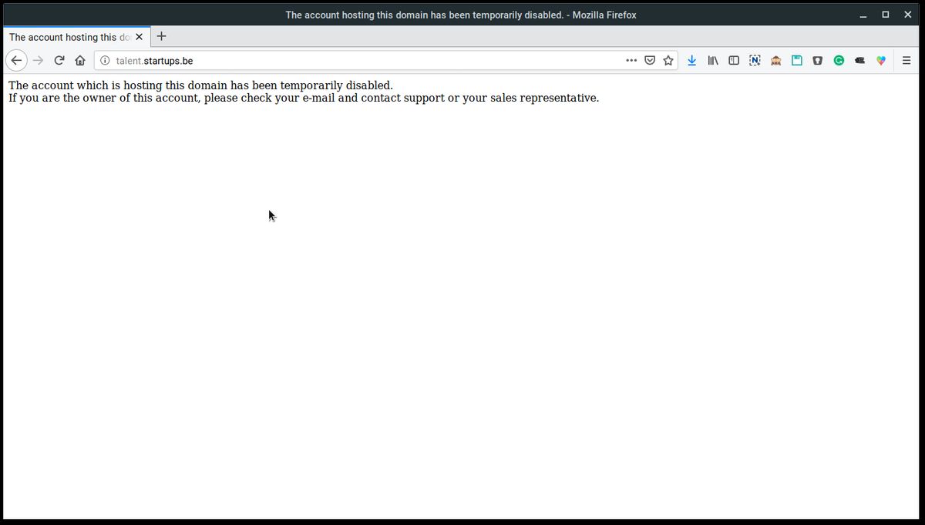The image size is (925, 525).
Task: Click the dark shield extension icon
Action: [x=818, y=60]
